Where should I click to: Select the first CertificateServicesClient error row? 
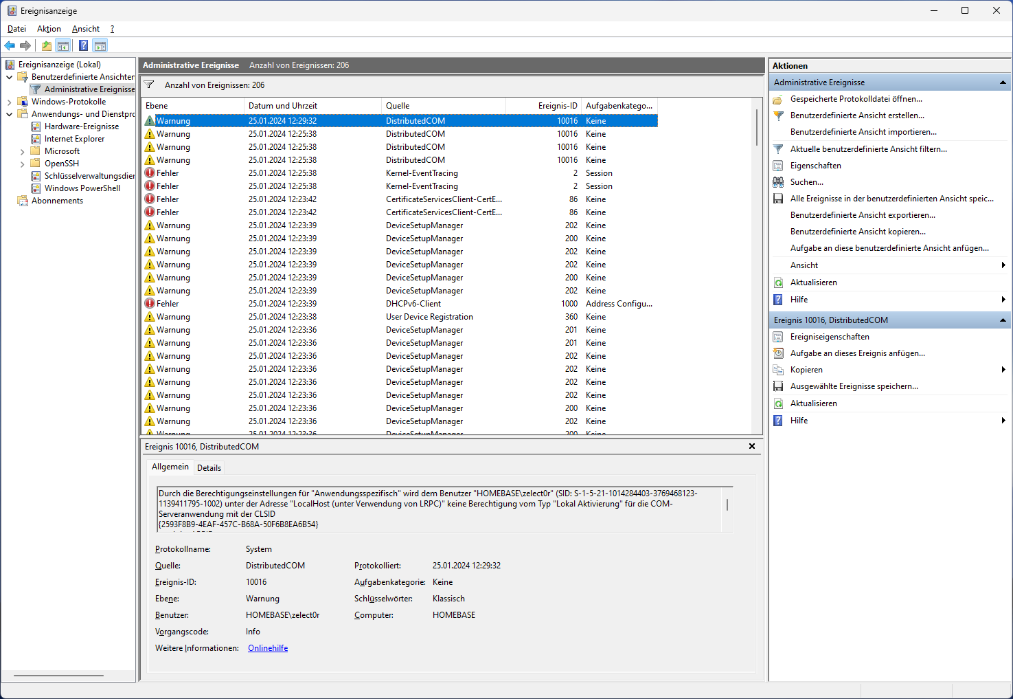coord(400,199)
